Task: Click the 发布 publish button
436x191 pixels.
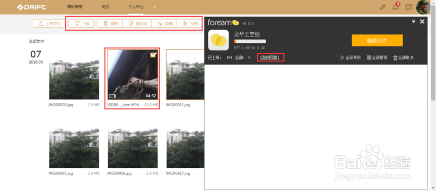Action: click(189, 24)
